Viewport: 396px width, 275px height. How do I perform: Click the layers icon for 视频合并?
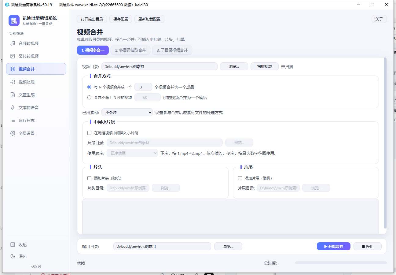(13, 69)
